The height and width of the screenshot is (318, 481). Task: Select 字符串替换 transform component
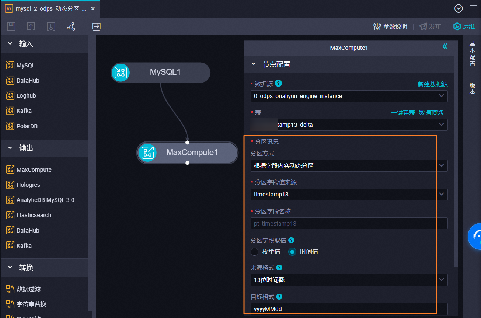[x=26, y=304]
